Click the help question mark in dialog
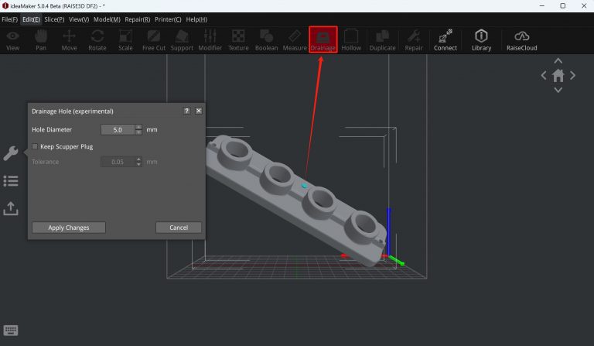The image size is (594, 346). pyautogui.click(x=186, y=111)
